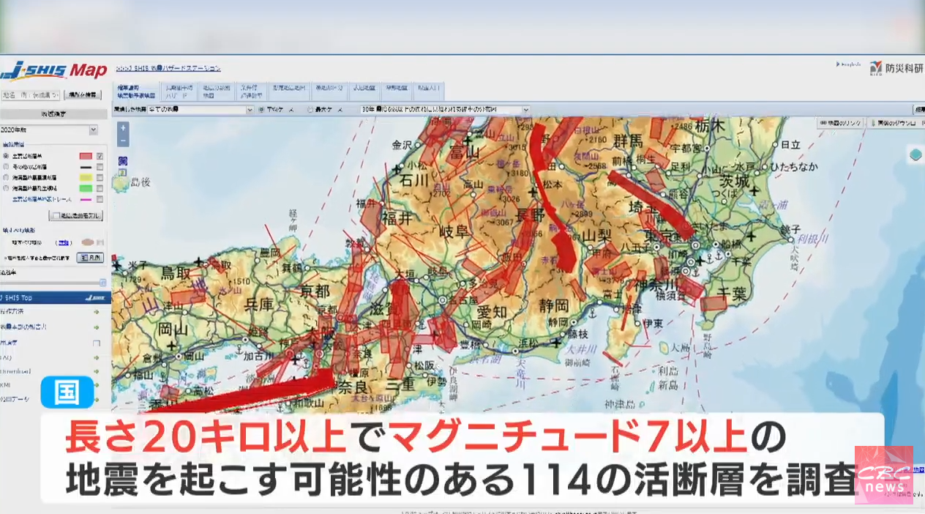Screen dimensions: 925x514
Task: Click the green arrow in the row just above Download
Action: (96, 358)
